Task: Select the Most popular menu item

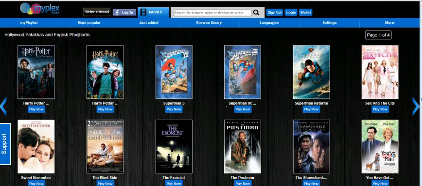Action: point(89,23)
